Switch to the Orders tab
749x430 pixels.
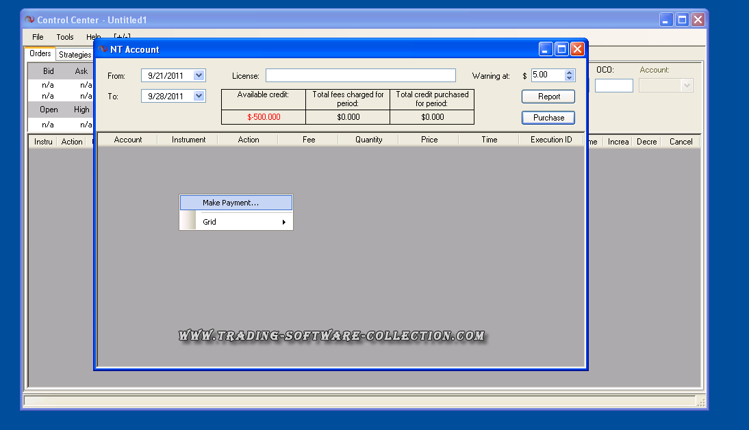[x=40, y=53]
